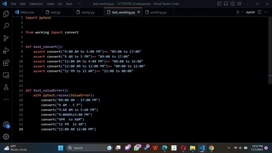Toggle the bottom panel layout

tap(226, 4)
